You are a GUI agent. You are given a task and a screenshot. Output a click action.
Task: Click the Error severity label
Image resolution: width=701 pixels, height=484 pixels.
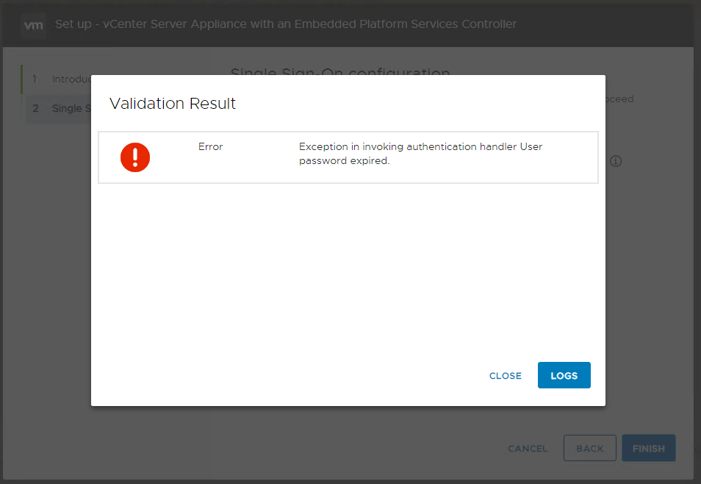click(210, 146)
